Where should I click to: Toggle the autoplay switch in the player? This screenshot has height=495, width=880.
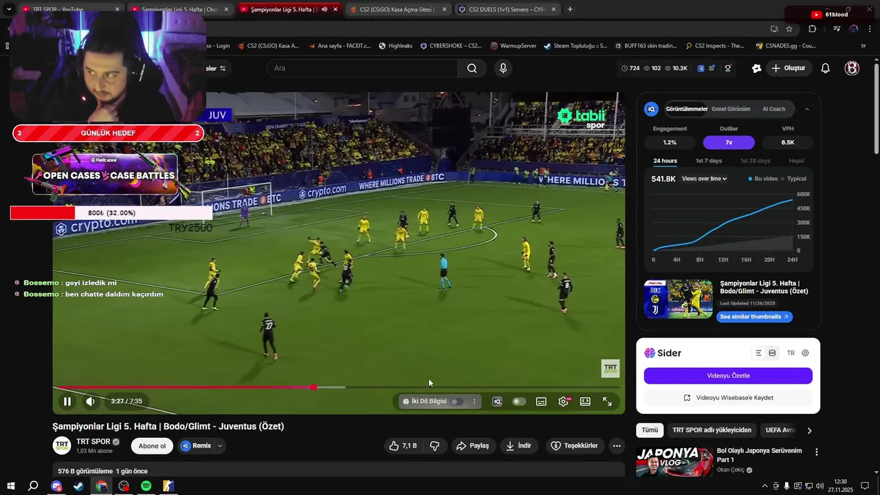519,401
